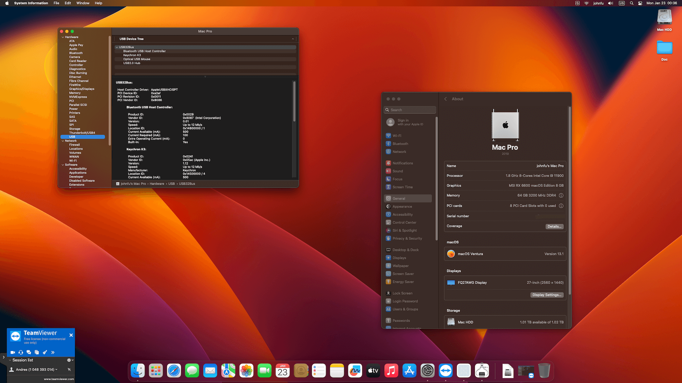Open Notifications settings in the sidebar
Viewport: 682px width, 383px height.
pos(402,163)
